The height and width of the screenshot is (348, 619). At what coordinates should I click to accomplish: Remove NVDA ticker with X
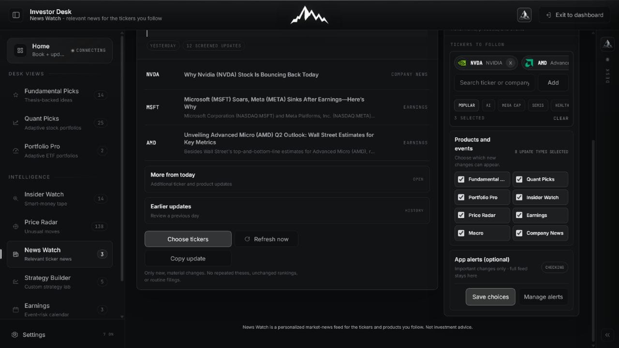pos(510,63)
